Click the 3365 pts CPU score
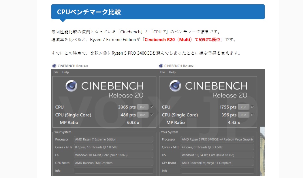 point(127,107)
